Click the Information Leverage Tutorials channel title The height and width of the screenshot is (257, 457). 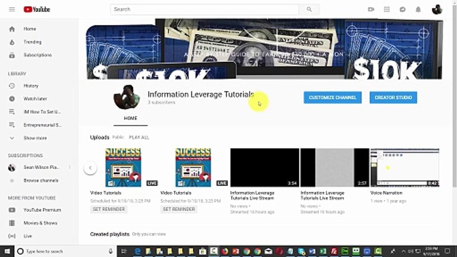coord(201,95)
